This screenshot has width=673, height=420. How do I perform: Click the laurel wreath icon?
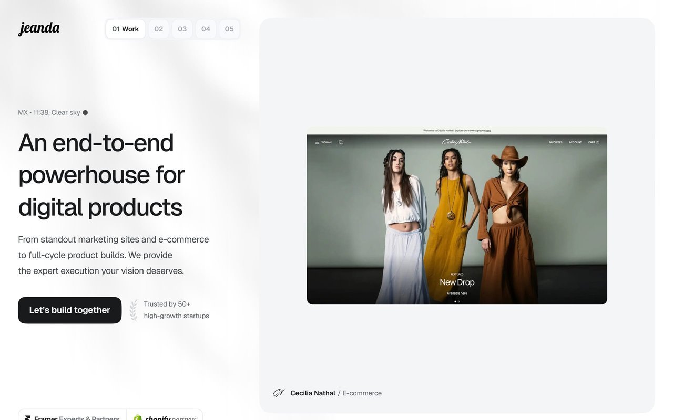(134, 310)
